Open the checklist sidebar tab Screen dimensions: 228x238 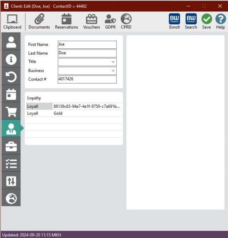[11, 163]
